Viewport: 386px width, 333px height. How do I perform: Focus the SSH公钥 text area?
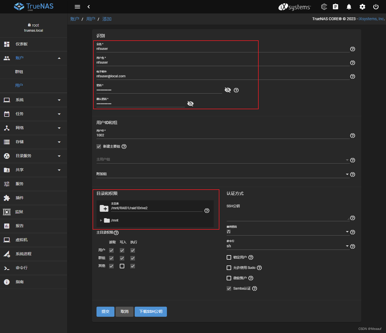[288, 215]
